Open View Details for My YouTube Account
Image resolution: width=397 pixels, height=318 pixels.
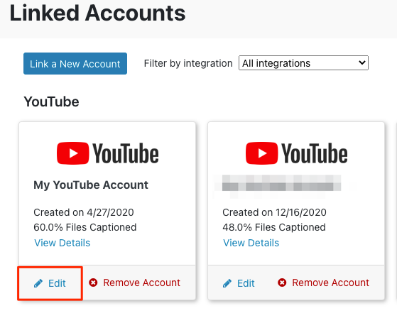(x=62, y=243)
